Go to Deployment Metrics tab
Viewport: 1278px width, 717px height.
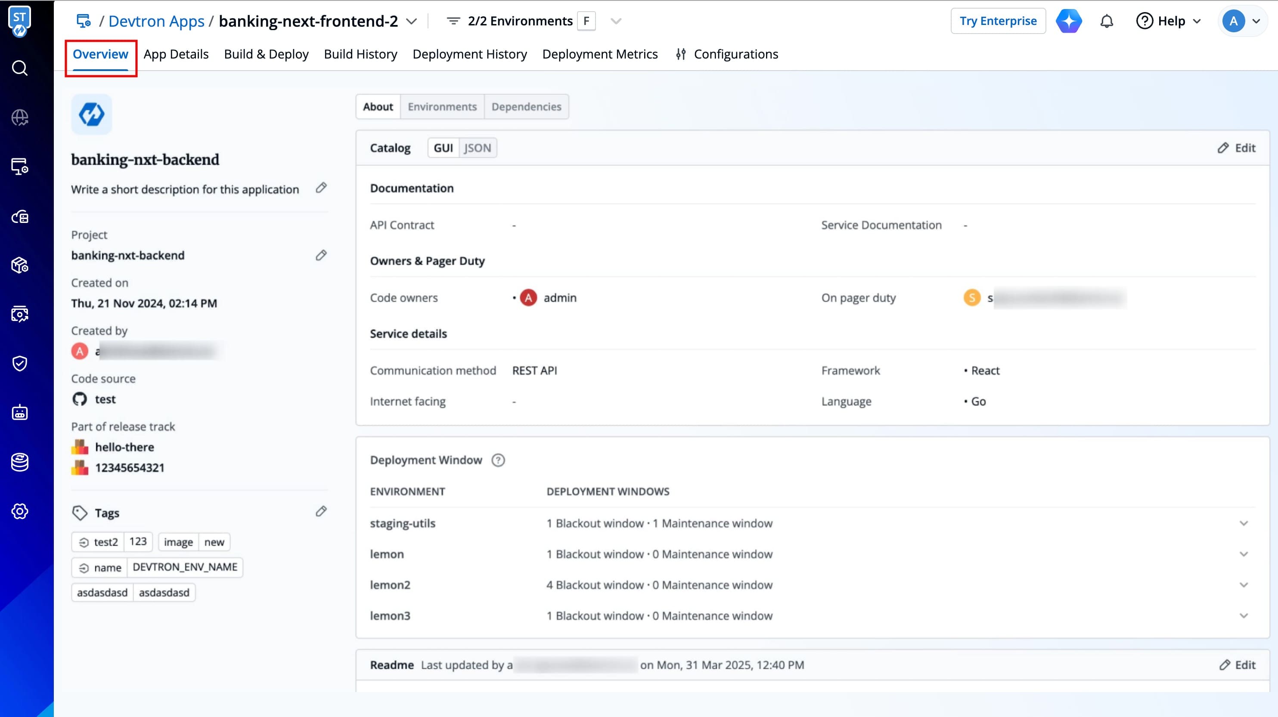click(x=599, y=54)
